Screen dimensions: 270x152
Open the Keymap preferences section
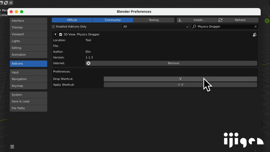click(x=28, y=86)
